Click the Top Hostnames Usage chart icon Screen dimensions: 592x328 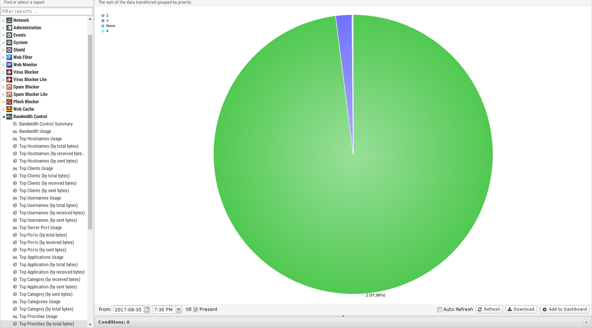[15, 139]
